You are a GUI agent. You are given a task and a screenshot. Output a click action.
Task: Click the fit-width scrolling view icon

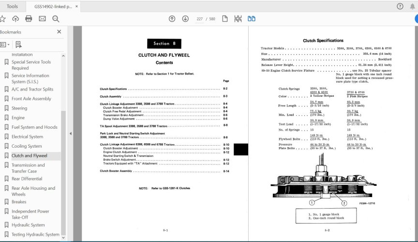click(x=238, y=19)
